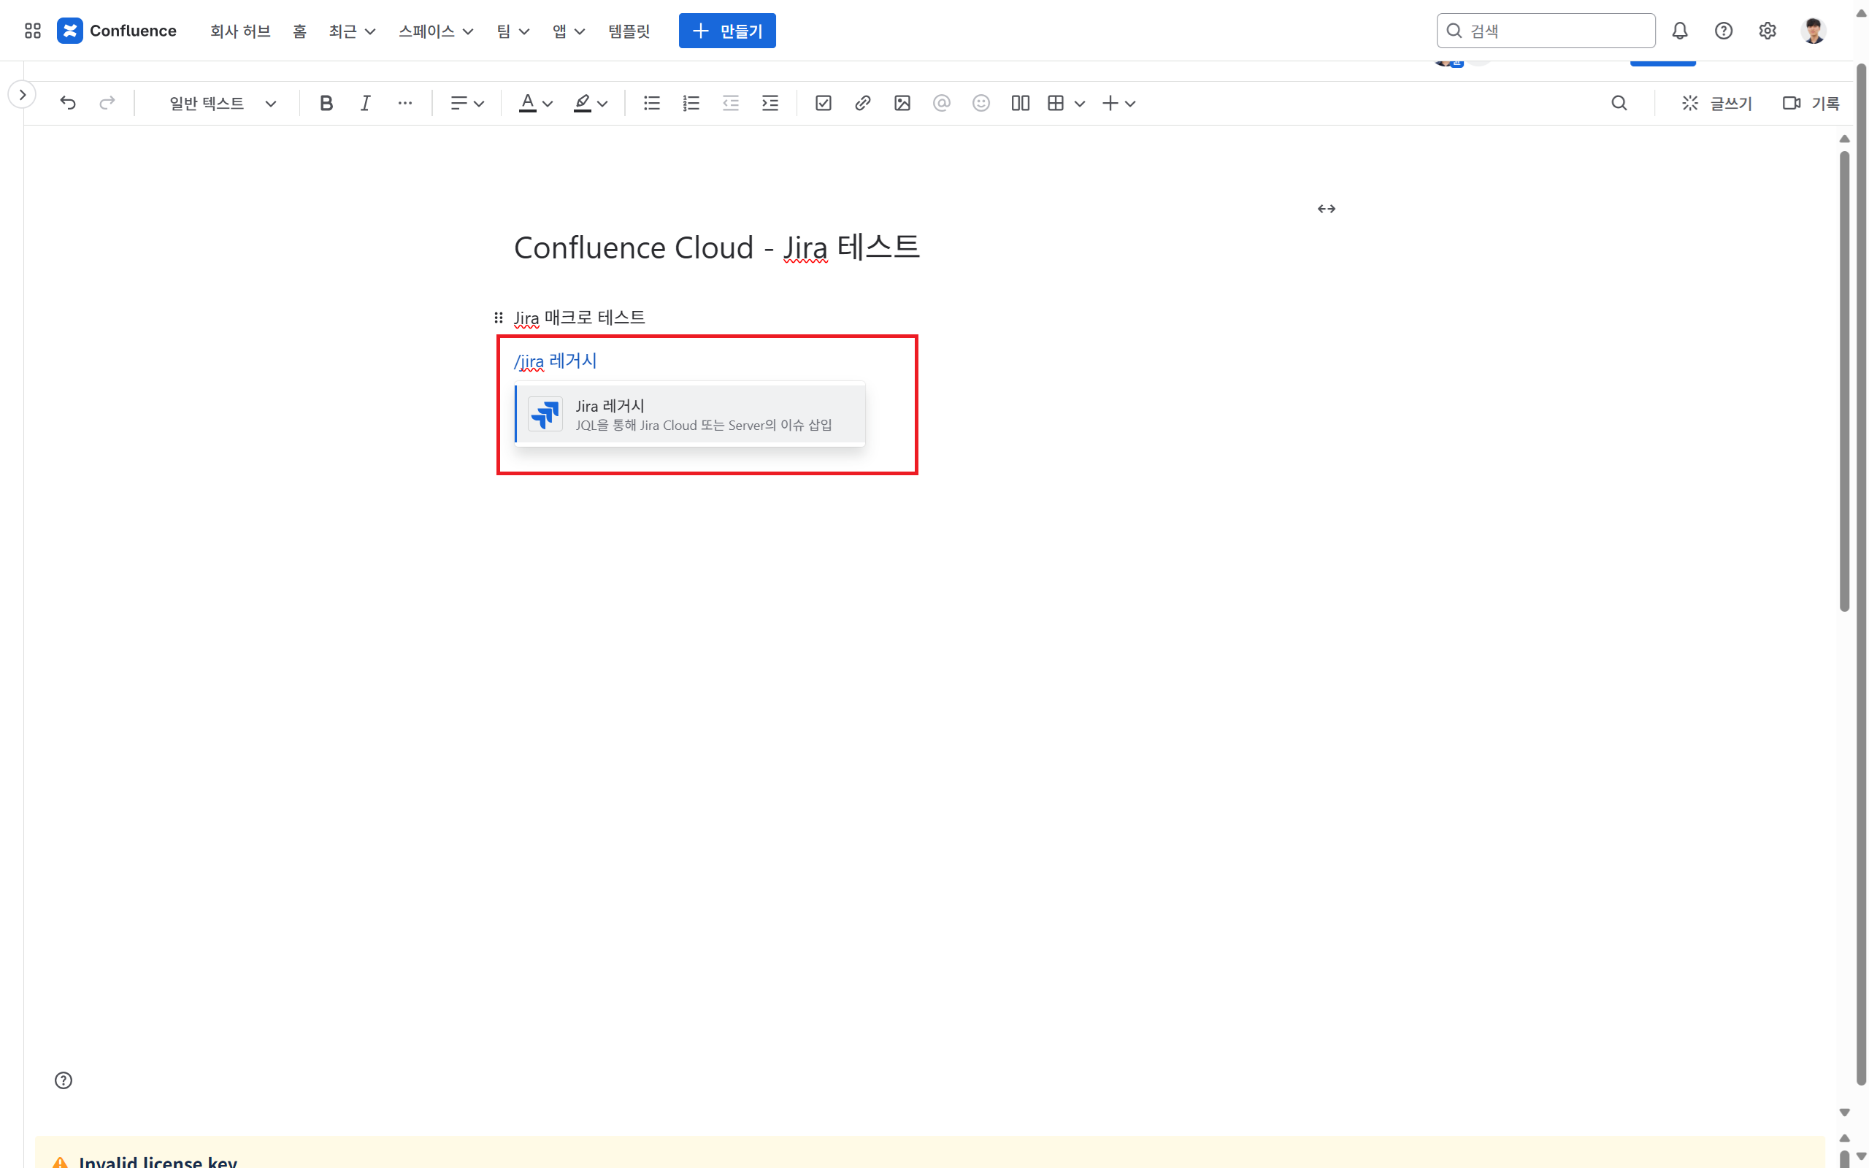Screen dimensions: 1869x1168
Task: Focus the 검색 search field
Action: pyautogui.click(x=1546, y=31)
